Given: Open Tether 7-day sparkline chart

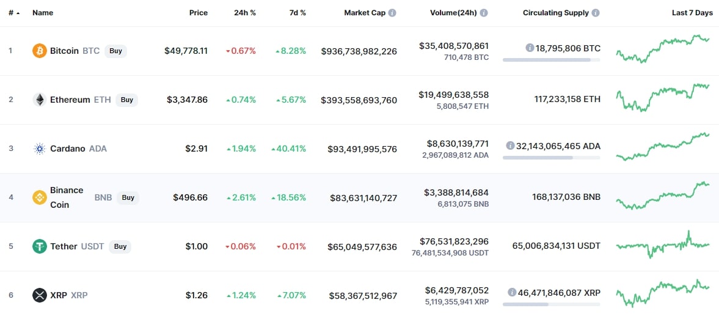Looking at the screenshot, I should 663,245.
